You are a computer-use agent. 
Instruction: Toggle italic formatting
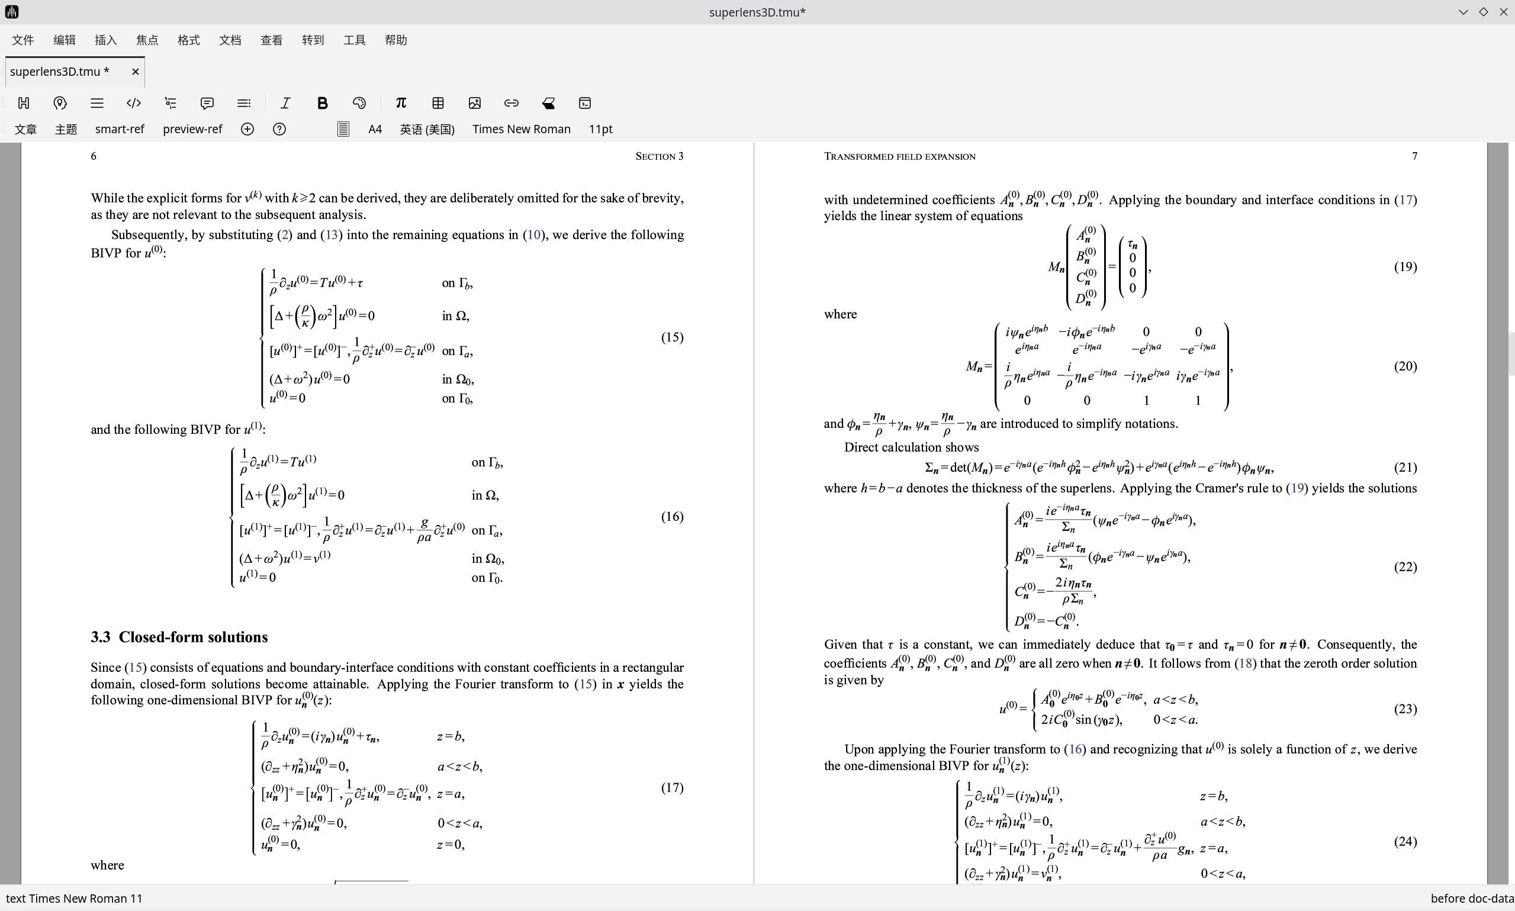point(285,103)
